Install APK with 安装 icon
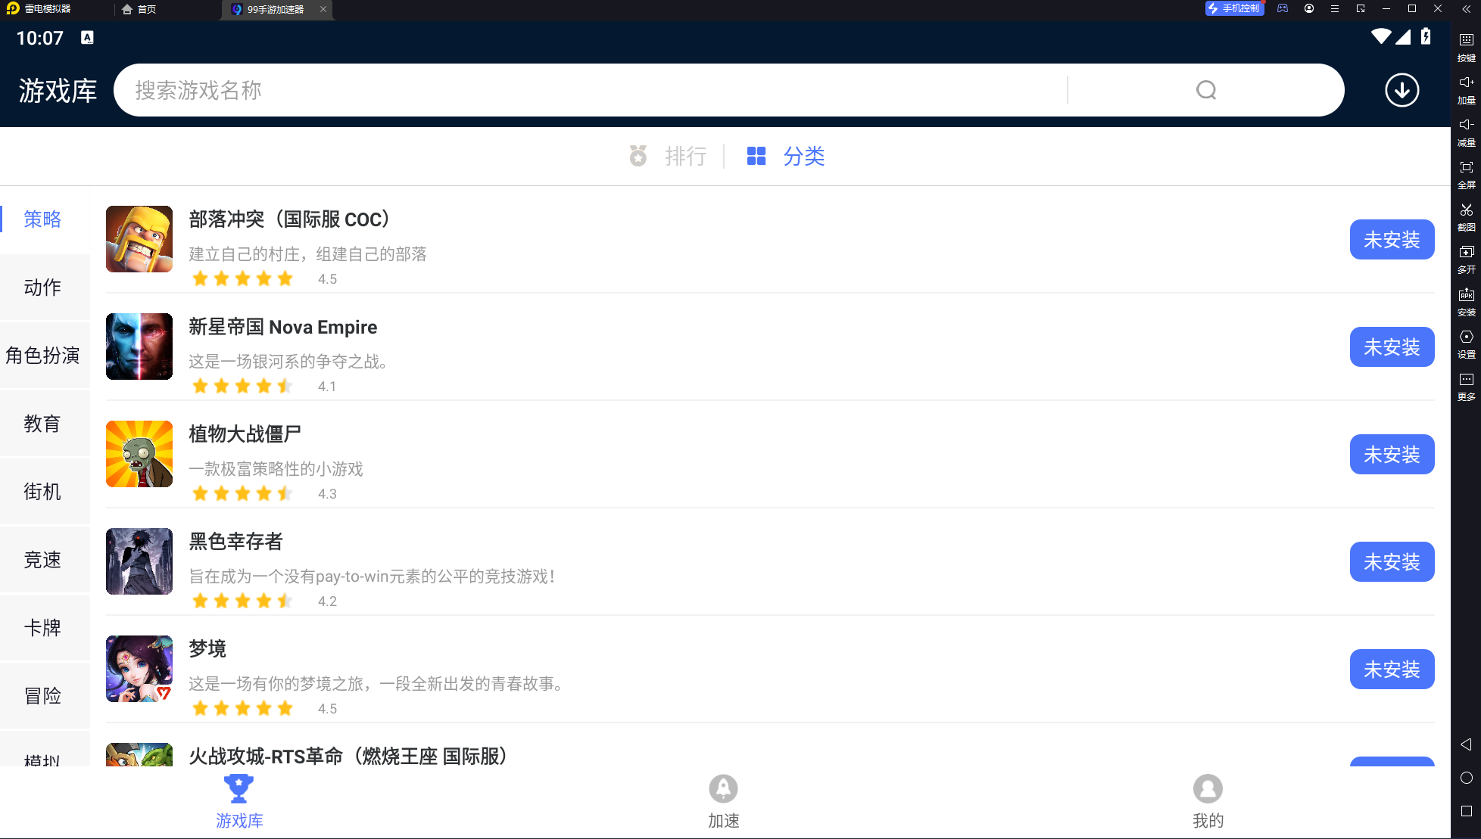Viewport: 1481px width, 839px height. coord(1467,300)
